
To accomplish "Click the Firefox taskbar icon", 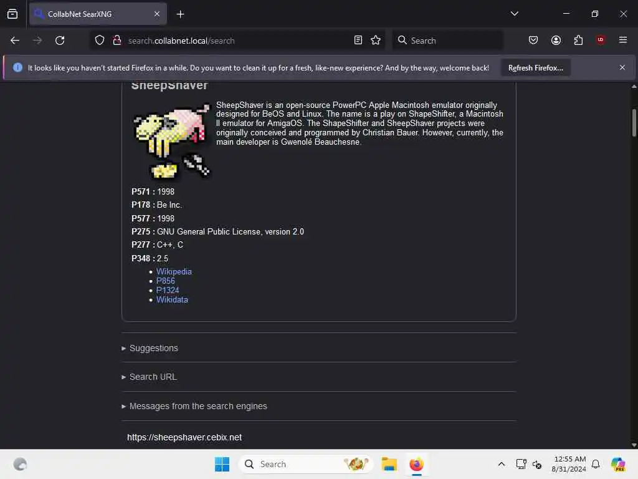I will tap(416, 464).
